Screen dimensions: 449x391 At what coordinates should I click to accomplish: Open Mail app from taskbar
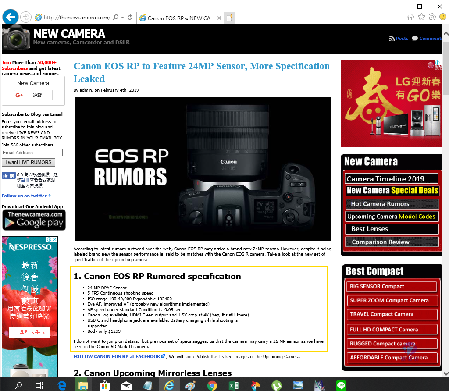coord(126,385)
